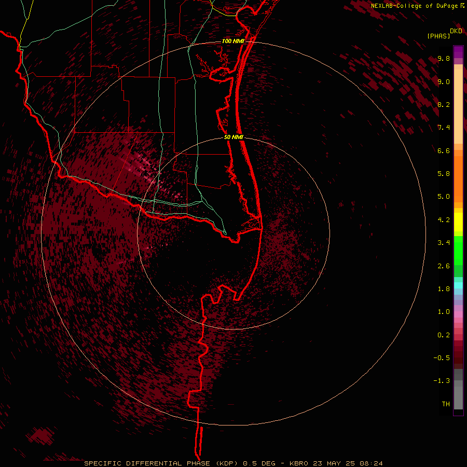Select the 100 NMI range ring label
This screenshot has width=467, height=467.
pyautogui.click(x=233, y=41)
